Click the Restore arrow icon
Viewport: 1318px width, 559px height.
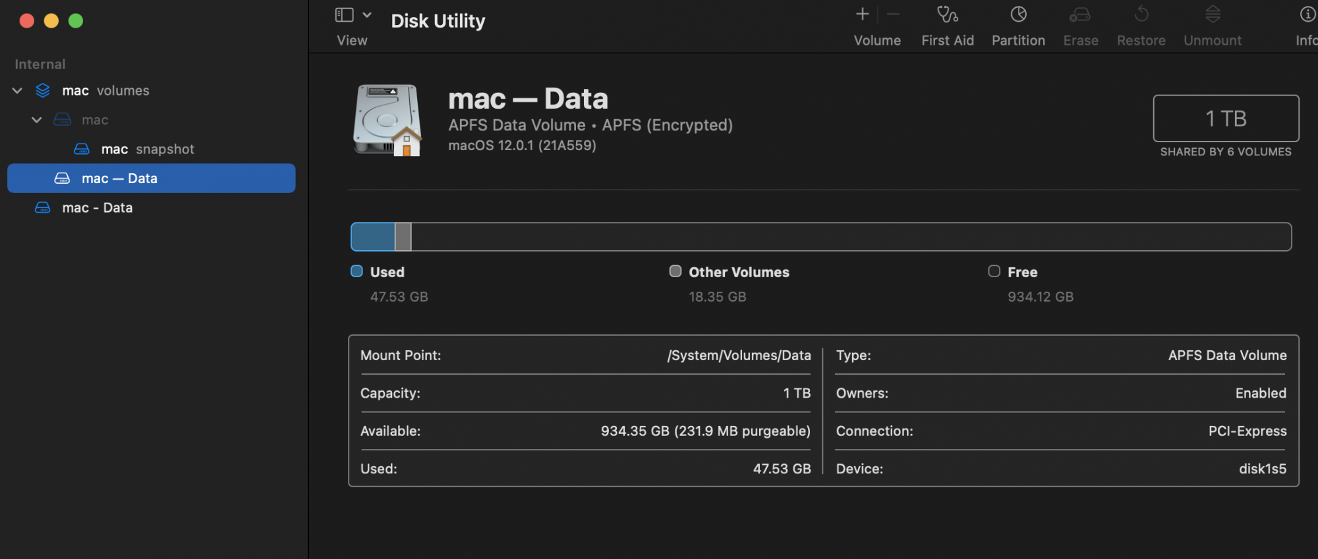point(1141,14)
